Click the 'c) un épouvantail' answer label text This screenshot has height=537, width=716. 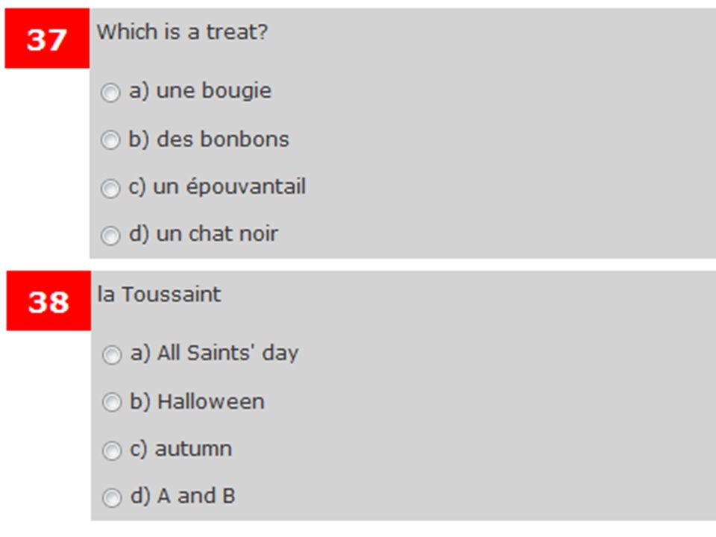pos(217,186)
